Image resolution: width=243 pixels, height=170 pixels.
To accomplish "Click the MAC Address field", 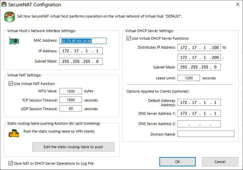I will coord(83,41).
